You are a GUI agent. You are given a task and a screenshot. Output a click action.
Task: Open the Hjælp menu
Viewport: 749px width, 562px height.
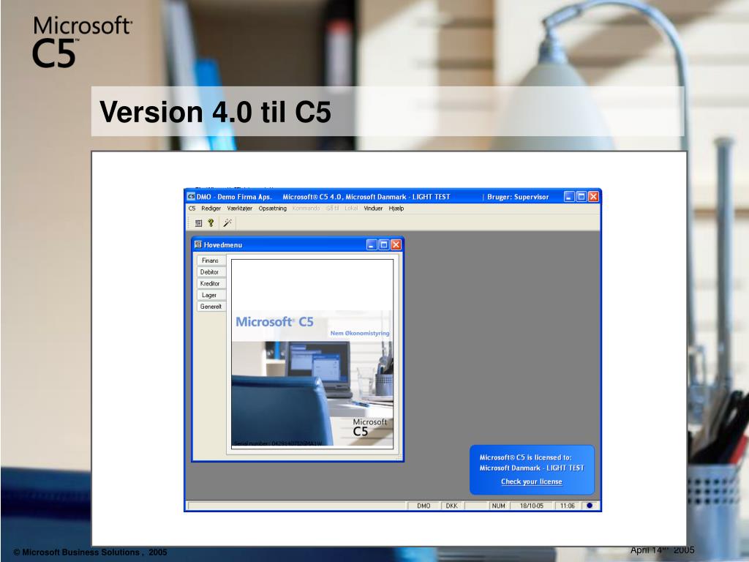click(396, 209)
